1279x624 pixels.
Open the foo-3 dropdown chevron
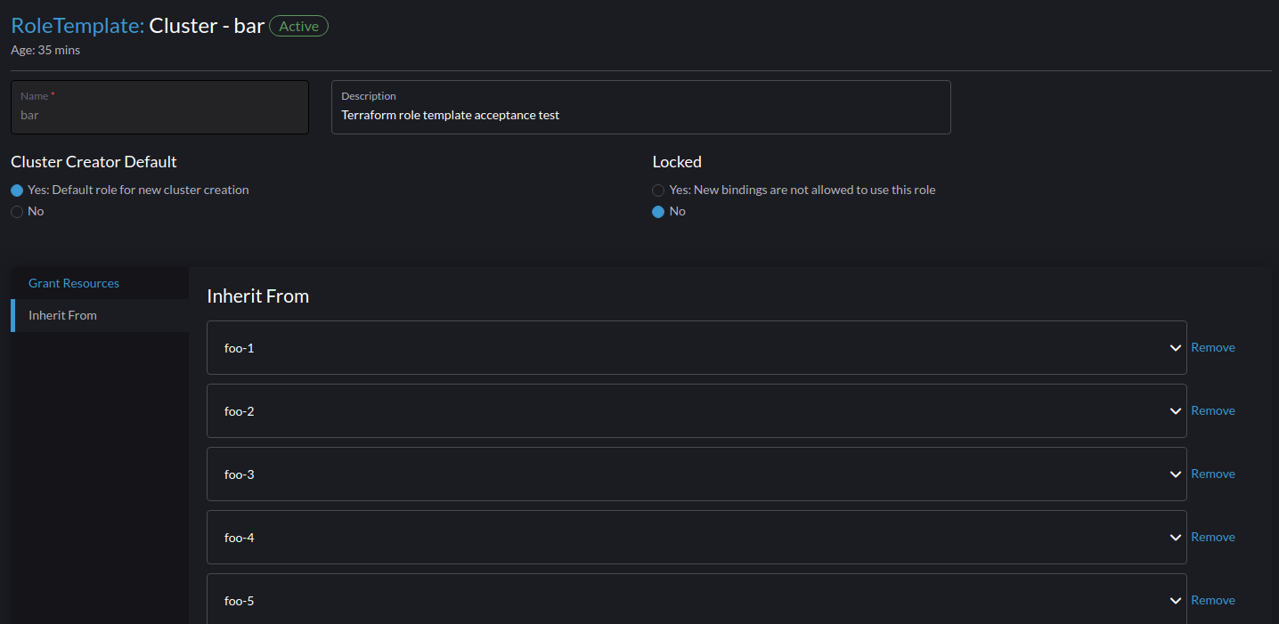click(1175, 474)
